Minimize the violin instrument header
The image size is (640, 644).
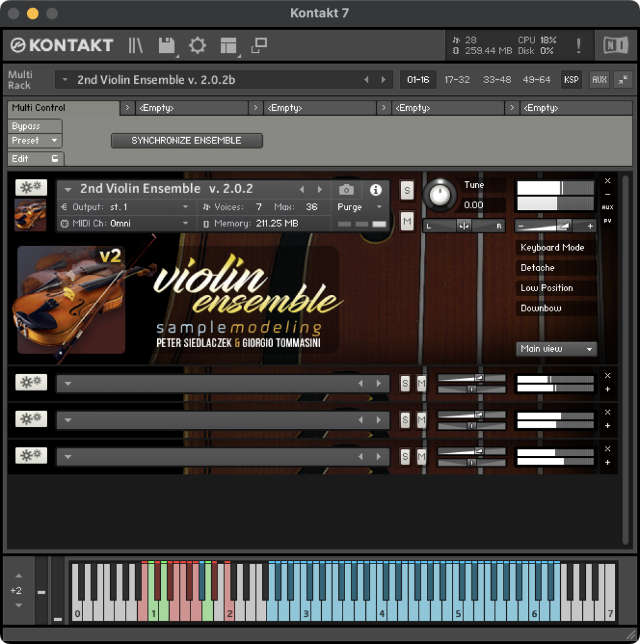pos(607,194)
